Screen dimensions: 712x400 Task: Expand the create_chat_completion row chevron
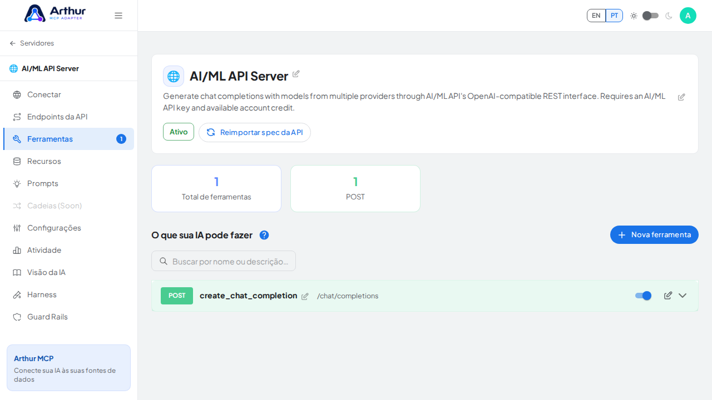pos(683,296)
